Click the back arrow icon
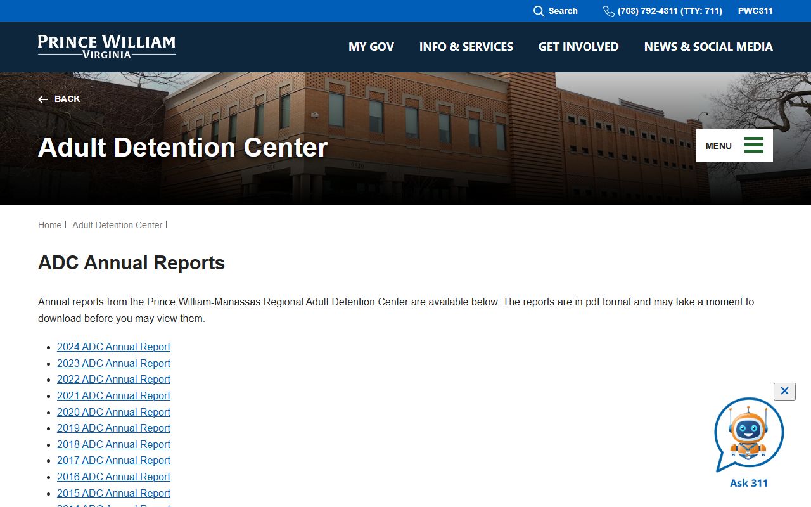The height and width of the screenshot is (507, 811). tap(43, 99)
